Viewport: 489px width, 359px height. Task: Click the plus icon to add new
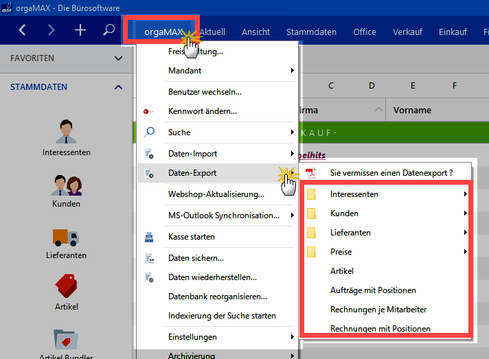(x=80, y=30)
